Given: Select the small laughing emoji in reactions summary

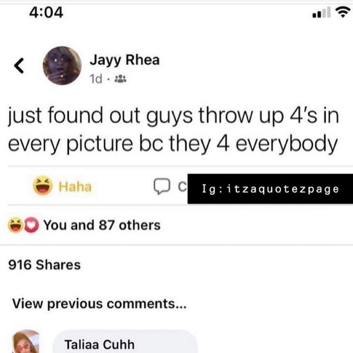Looking at the screenshot, I should 15,225.
